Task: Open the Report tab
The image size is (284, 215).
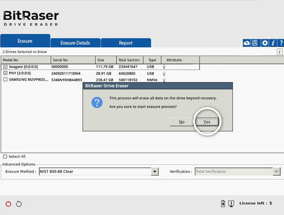Action: coord(126,43)
